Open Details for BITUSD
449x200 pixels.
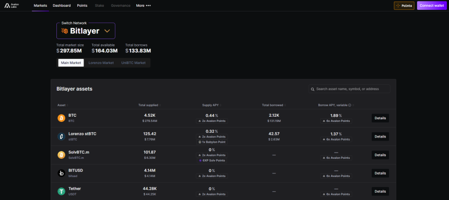(x=380, y=173)
